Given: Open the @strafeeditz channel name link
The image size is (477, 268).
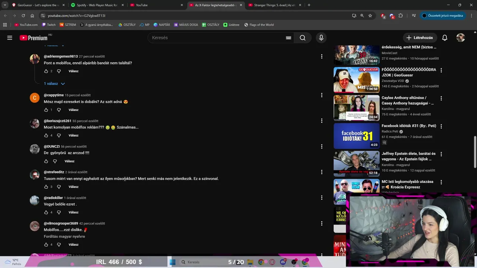Looking at the screenshot, I should (x=54, y=172).
